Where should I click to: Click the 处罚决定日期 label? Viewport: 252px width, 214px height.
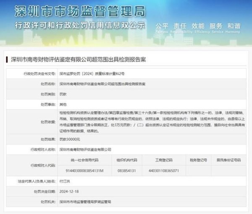(x=45, y=191)
